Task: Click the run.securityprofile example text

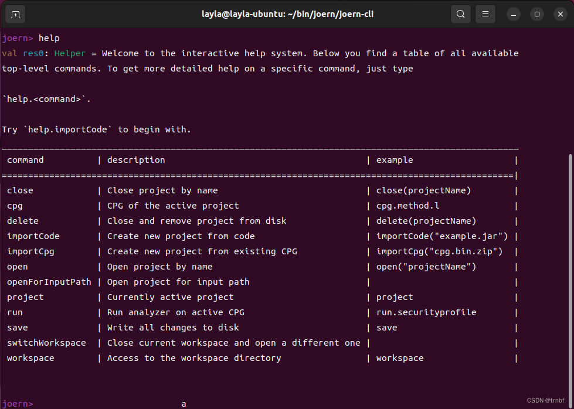Action: click(426, 312)
